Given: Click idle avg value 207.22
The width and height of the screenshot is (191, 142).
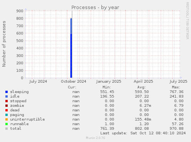Looking at the screenshot, I should pyautogui.click(x=142, y=96).
